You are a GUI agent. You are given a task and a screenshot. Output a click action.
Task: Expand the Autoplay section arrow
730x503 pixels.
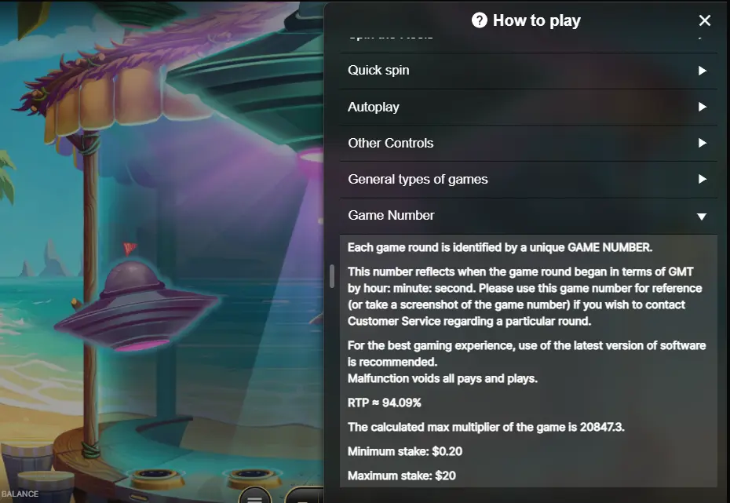(702, 107)
